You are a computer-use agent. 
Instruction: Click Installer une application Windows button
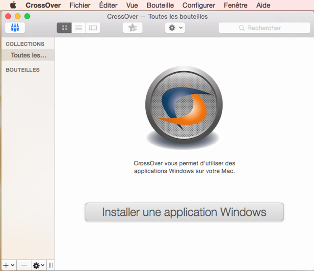[x=184, y=212]
